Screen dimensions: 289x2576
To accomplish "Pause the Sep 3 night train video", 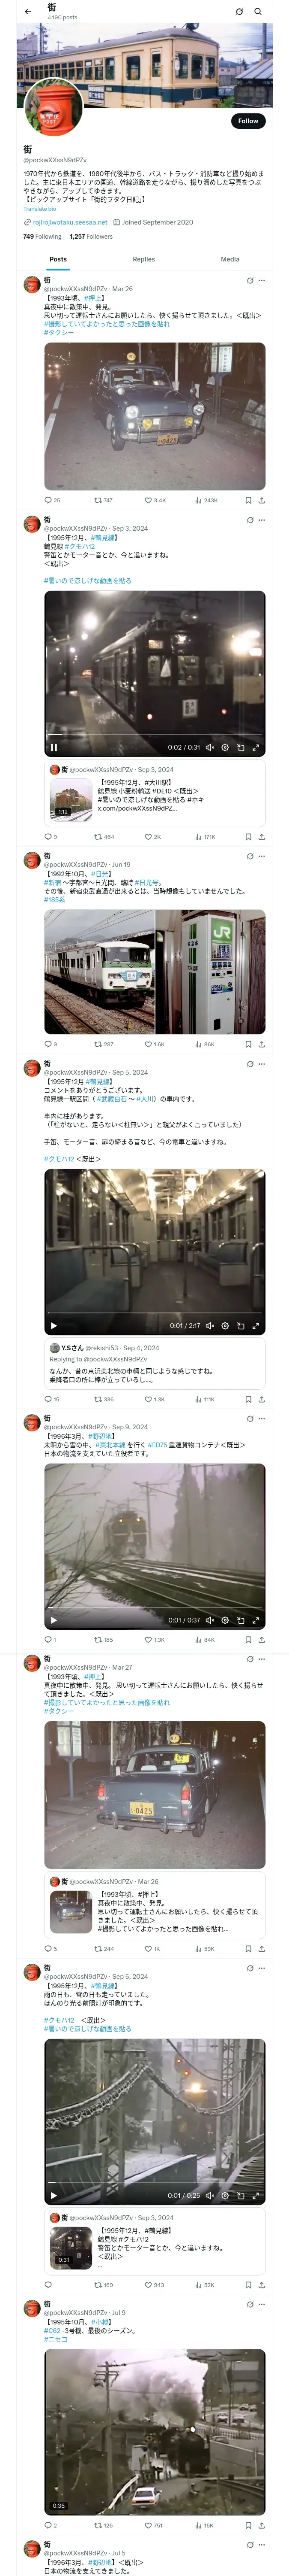I will [54, 747].
